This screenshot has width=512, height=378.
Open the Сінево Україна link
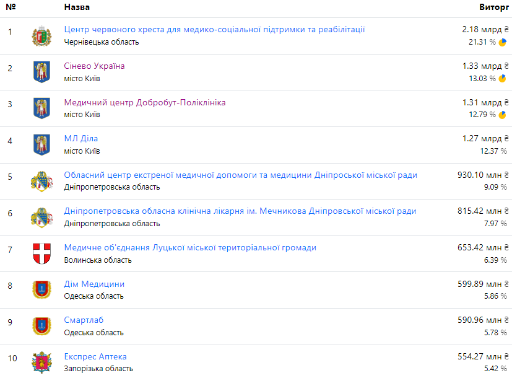(94, 66)
